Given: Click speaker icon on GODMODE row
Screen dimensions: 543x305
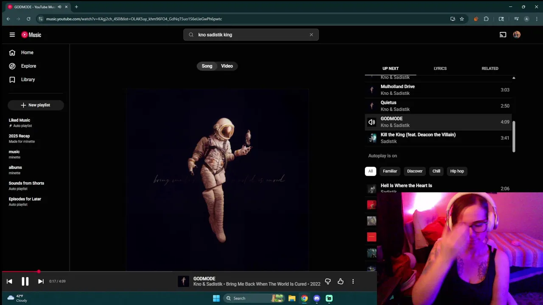Looking at the screenshot, I should (x=372, y=122).
